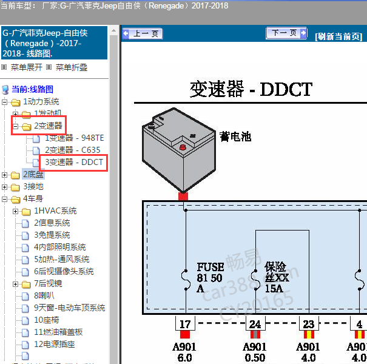
Task: Open the 2变速器 - C635 diagram
Action: click(x=73, y=150)
